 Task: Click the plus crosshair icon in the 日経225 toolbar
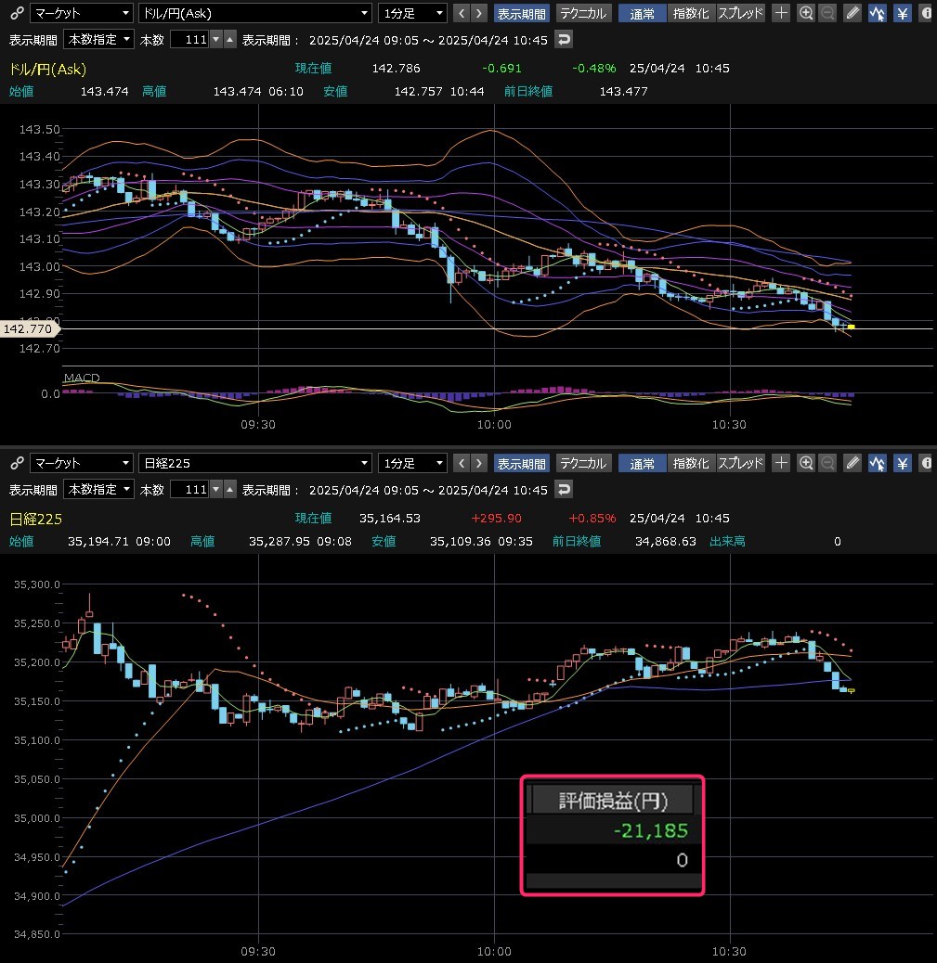[x=781, y=462]
